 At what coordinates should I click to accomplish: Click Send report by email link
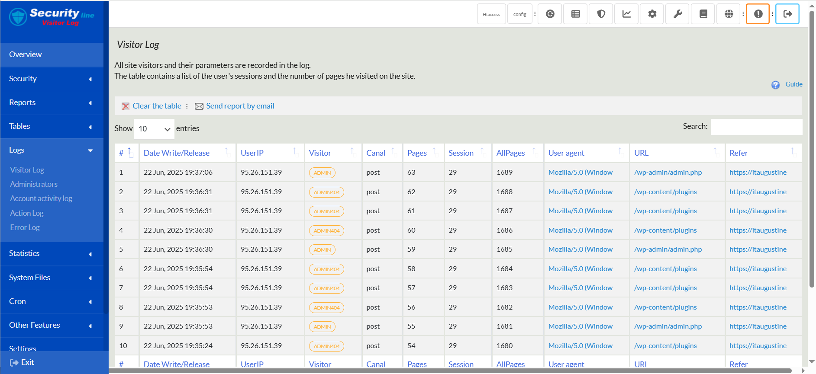click(240, 106)
